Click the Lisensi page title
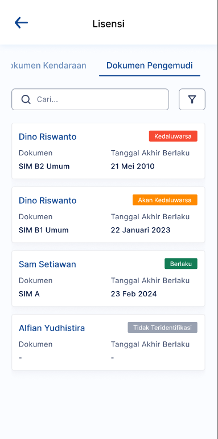Viewport: 218px width, 439px height. 109,24
